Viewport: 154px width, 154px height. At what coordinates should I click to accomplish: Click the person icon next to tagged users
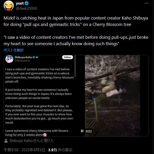coord(6,141)
